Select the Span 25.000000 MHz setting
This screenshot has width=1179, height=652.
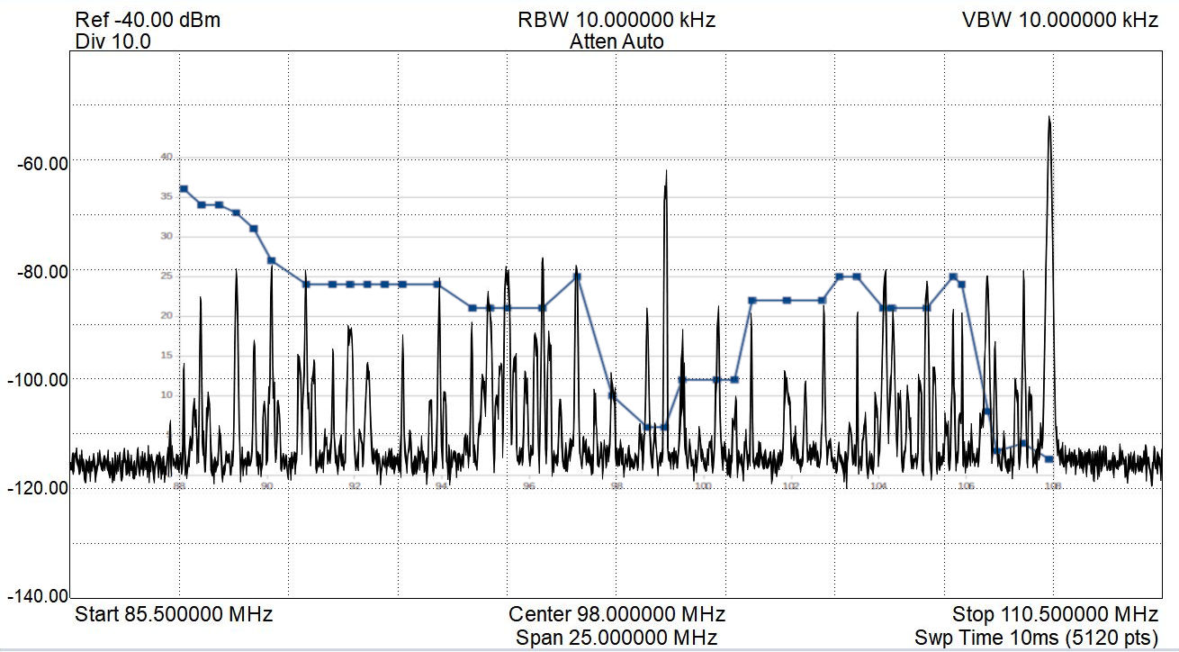click(x=616, y=638)
